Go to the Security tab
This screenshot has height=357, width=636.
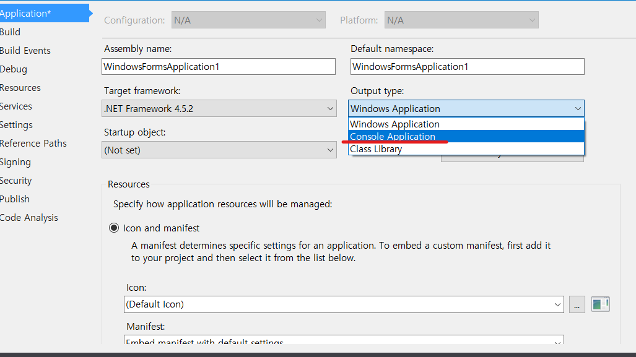(16, 181)
